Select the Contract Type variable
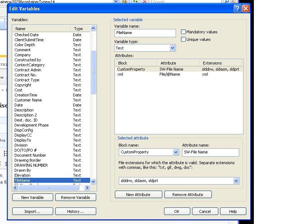The image size is (293, 224). coord(52,80)
